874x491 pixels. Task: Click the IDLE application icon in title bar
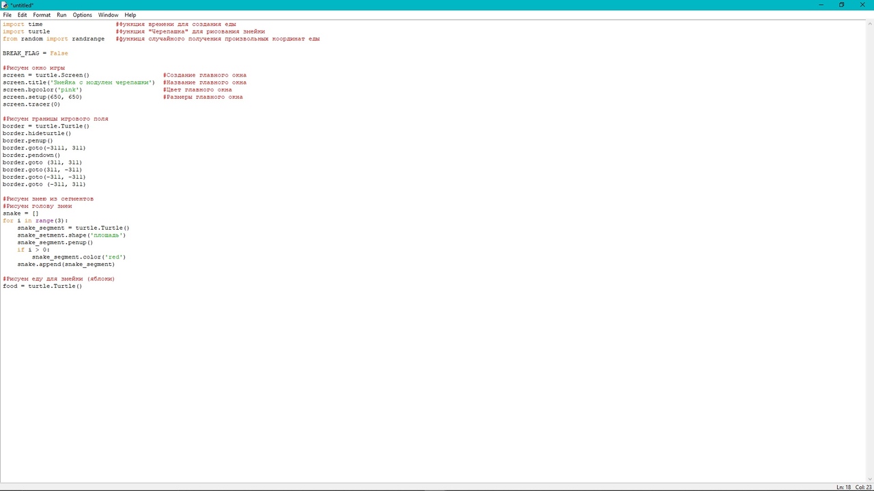pyautogui.click(x=5, y=5)
